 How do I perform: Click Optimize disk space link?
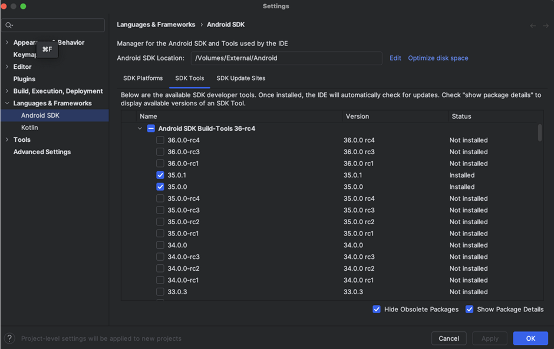pos(438,58)
